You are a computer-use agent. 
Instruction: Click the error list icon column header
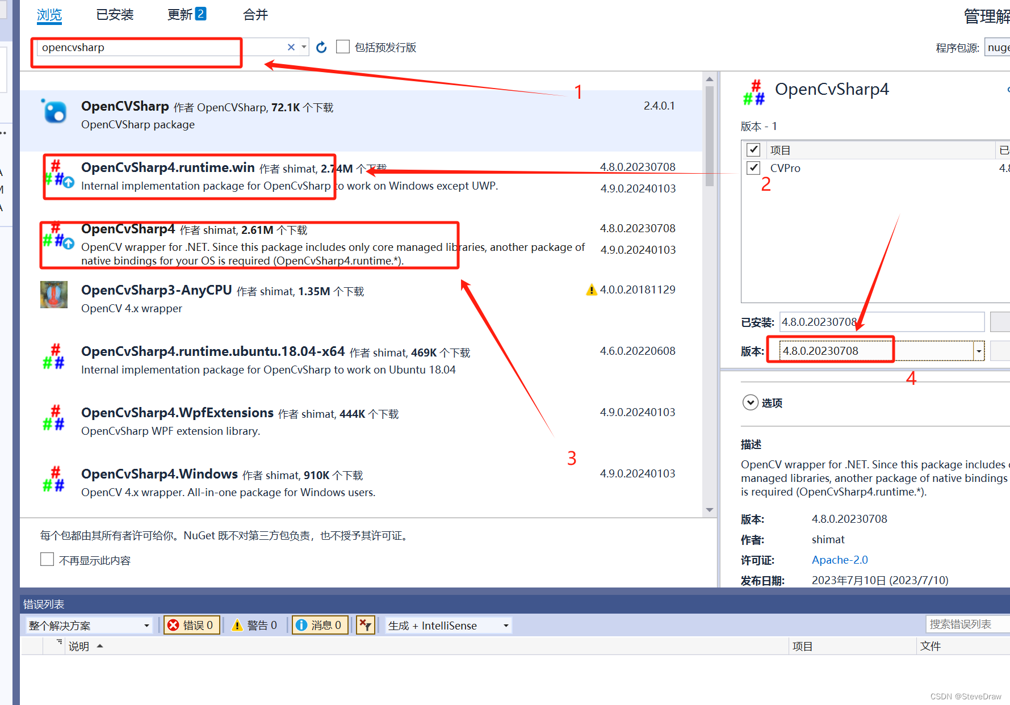pos(54,646)
